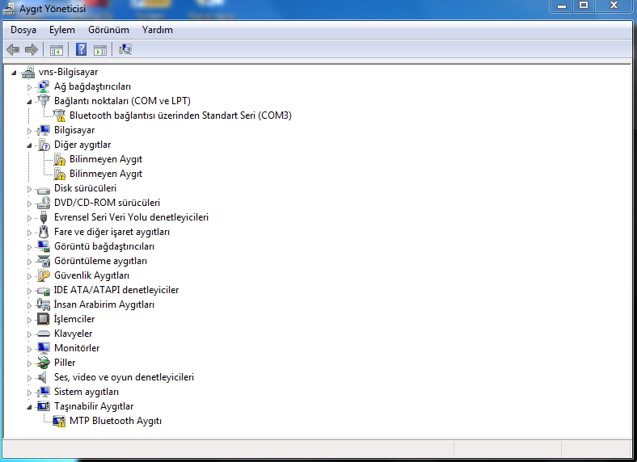Click Scan for hardware changes icon
The width and height of the screenshot is (637, 462).
[125, 49]
